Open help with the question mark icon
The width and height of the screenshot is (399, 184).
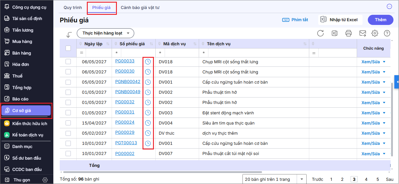click(387, 33)
